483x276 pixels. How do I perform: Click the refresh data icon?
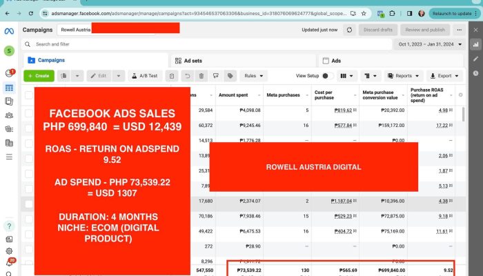[x=349, y=30]
